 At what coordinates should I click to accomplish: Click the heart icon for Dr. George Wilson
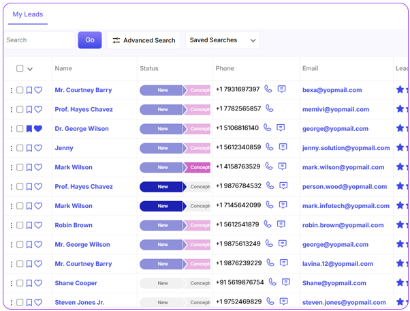38,128
